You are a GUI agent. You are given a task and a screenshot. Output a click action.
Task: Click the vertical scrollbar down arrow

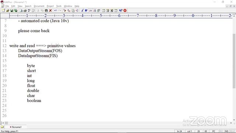pyautogui.click(x=234, y=120)
